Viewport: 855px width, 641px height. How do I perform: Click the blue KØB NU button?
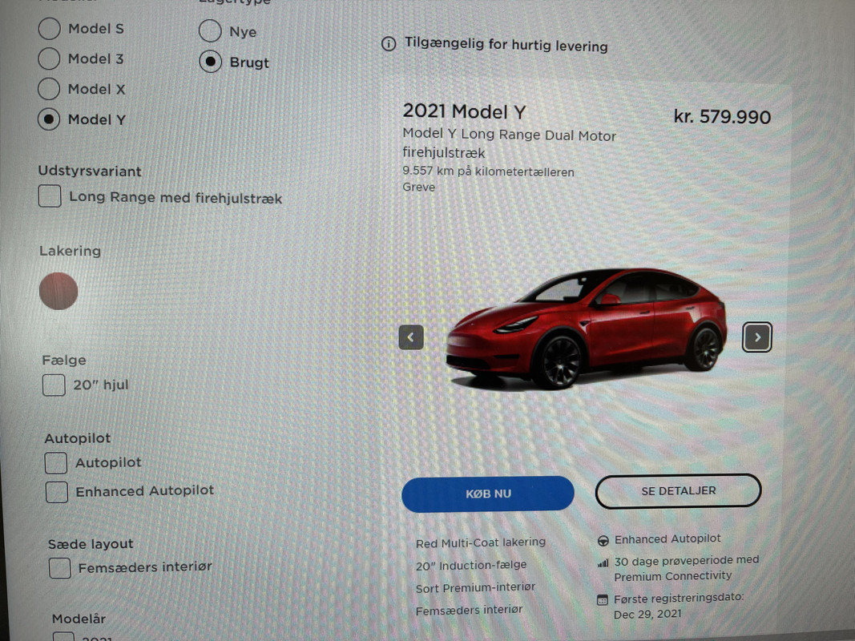tap(487, 494)
